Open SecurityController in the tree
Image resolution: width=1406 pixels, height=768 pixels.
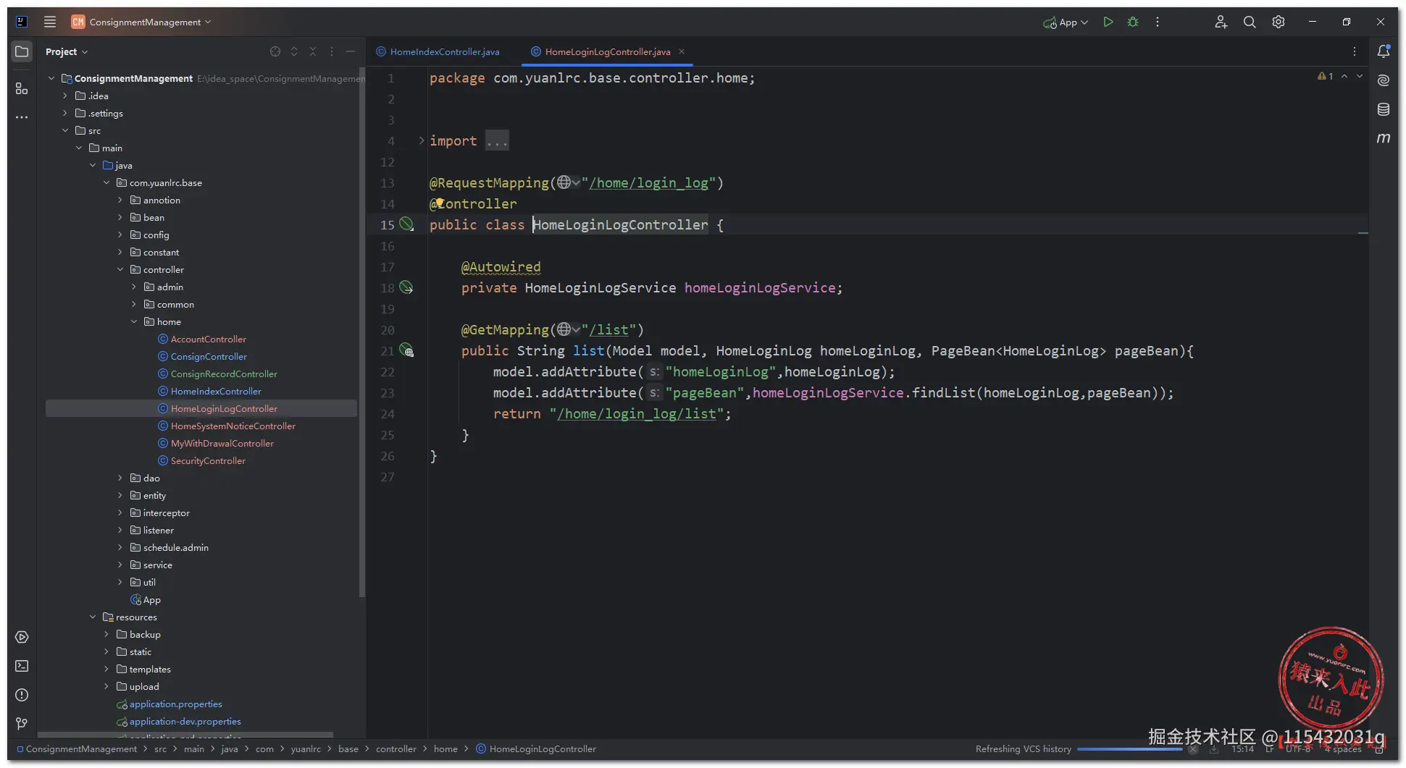tap(208, 460)
